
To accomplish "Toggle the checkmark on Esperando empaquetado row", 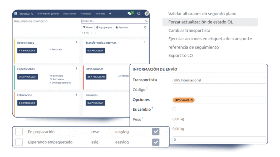I will [156, 142].
